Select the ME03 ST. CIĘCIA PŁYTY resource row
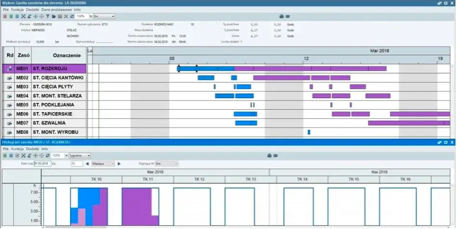Image resolution: width=457 pixels, height=229 pixels. click(45, 87)
